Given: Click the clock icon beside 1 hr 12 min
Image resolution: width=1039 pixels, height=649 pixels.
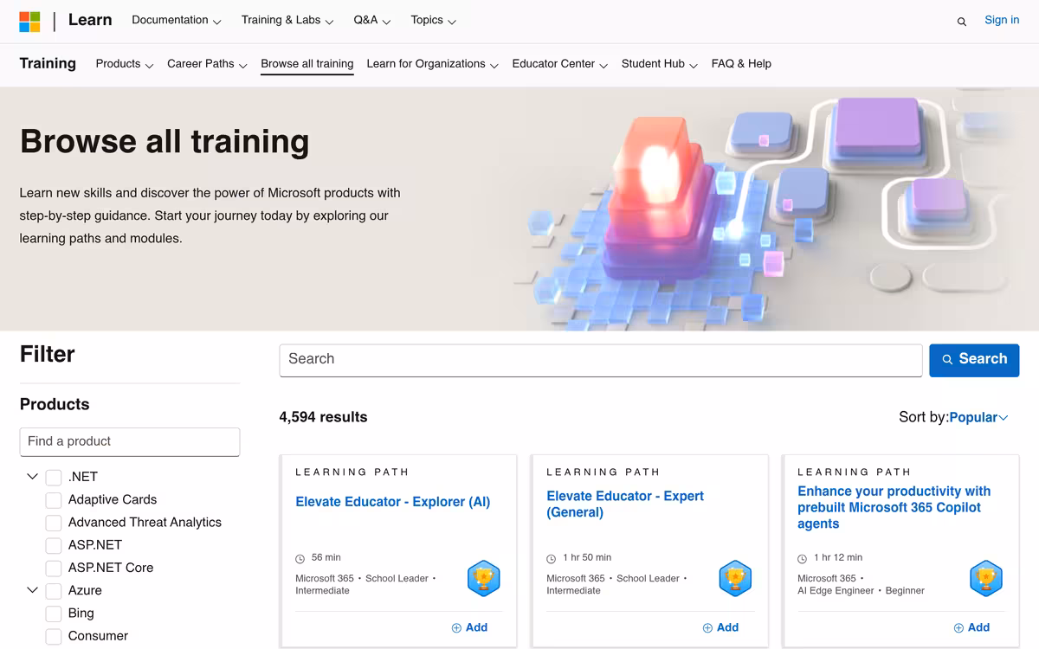Looking at the screenshot, I should [x=803, y=559].
